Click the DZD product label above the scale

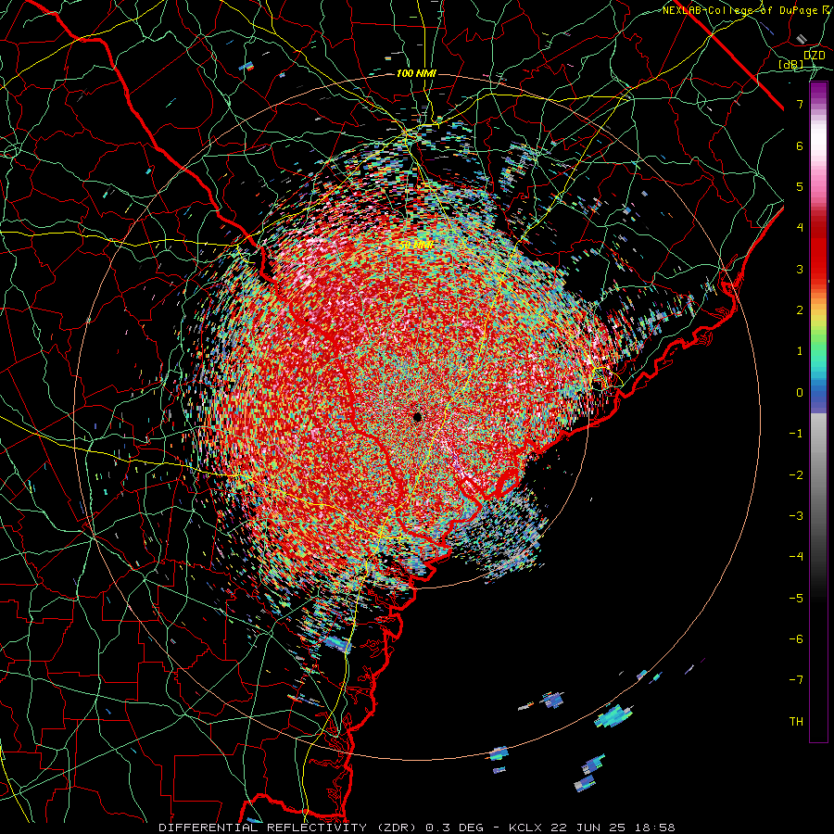815,55
